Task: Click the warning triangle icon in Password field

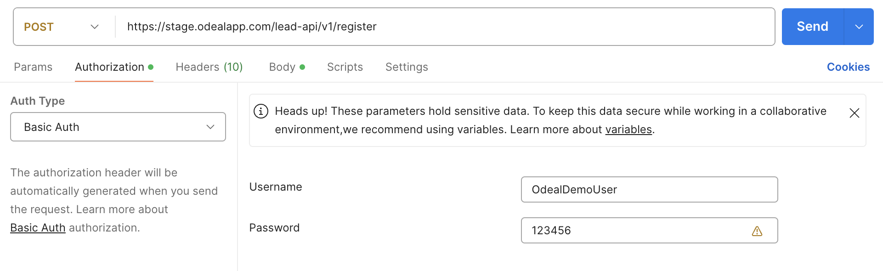Action: (757, 231)
